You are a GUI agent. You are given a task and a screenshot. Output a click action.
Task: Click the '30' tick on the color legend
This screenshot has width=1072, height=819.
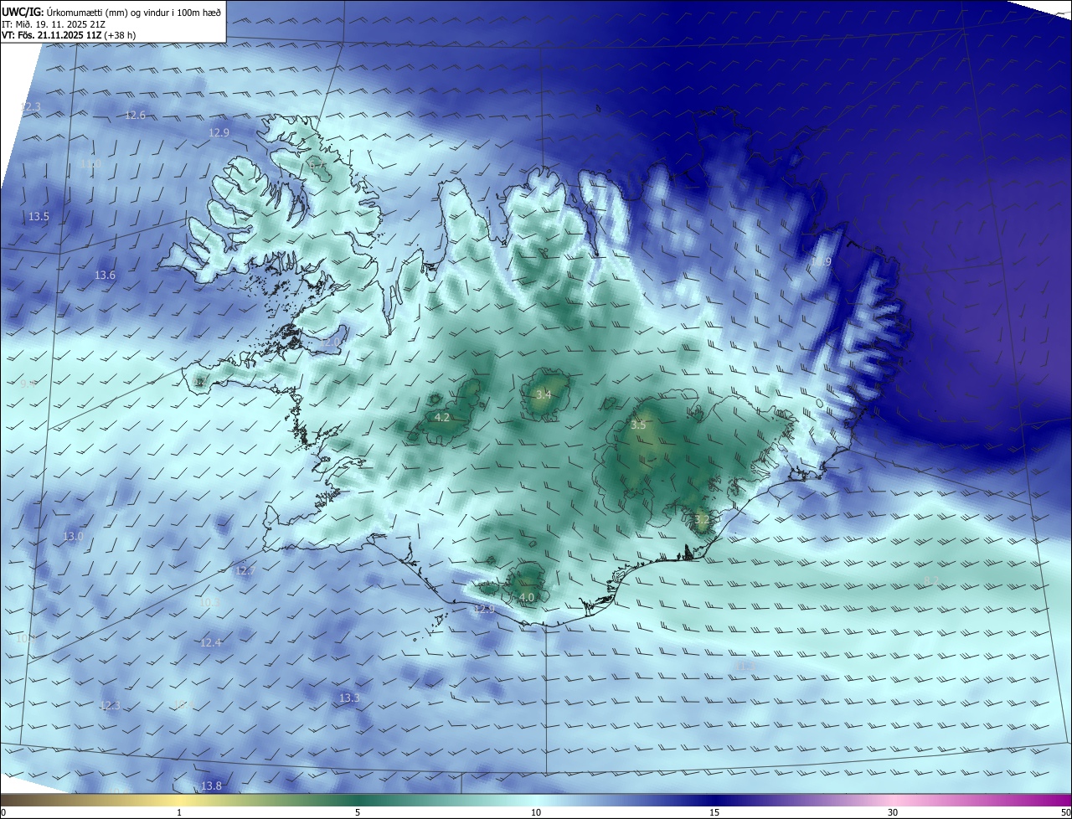tap(893, 813)
